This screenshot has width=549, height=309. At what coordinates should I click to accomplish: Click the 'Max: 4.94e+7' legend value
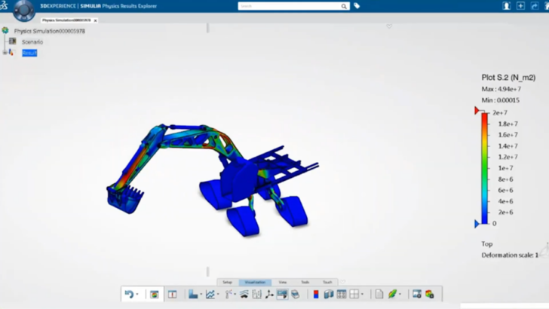pos(501,89)
